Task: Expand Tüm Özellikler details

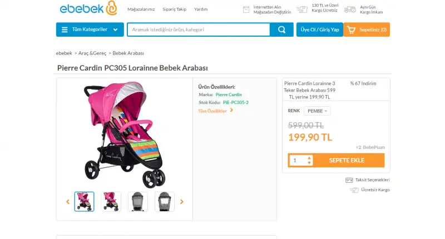Action: 216,111
